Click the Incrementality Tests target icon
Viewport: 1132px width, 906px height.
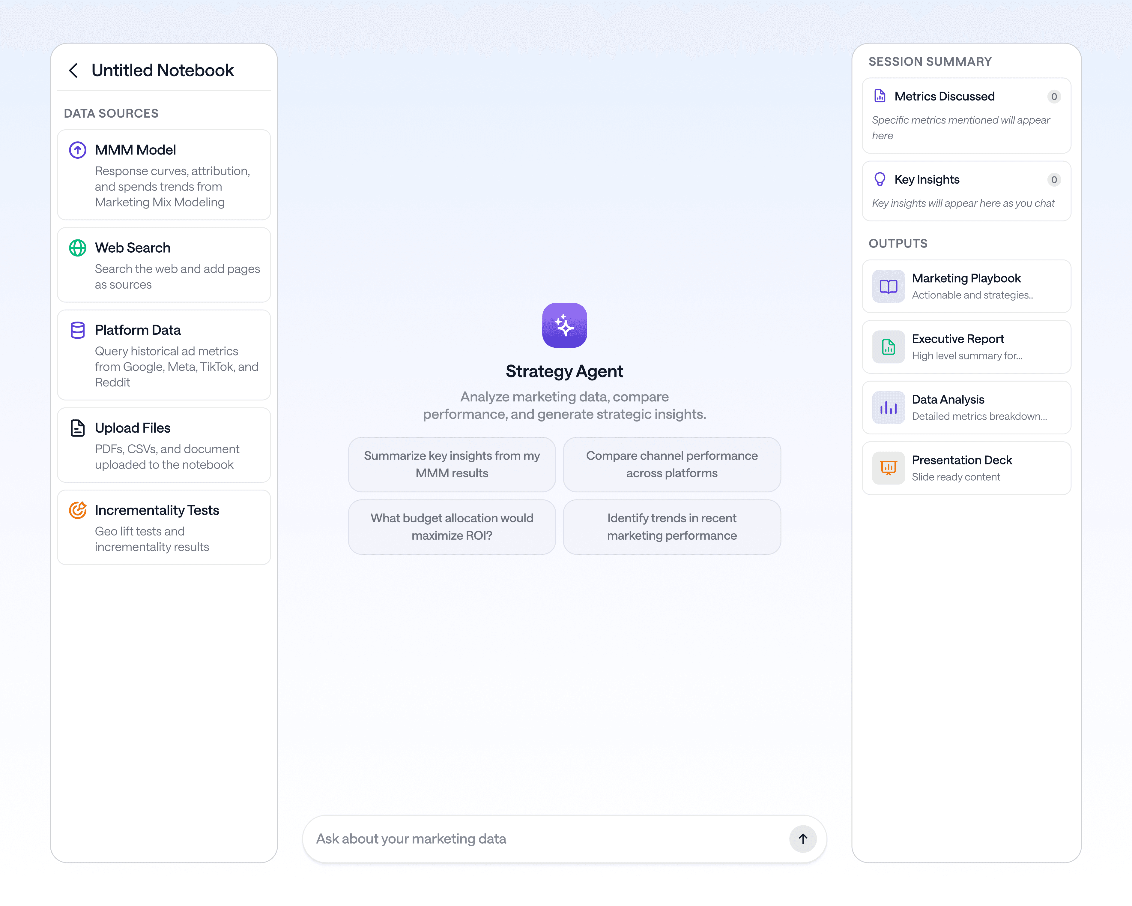[x=78, y=510]
